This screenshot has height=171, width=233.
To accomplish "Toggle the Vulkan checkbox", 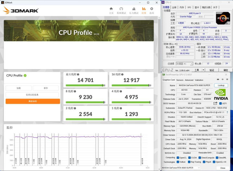I will click(x=178, y=162).
